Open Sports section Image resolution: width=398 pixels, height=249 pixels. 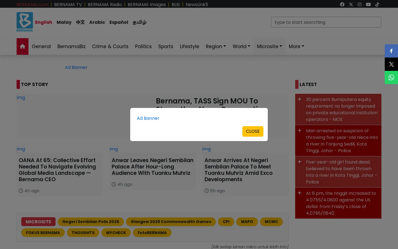click(166, 46)
